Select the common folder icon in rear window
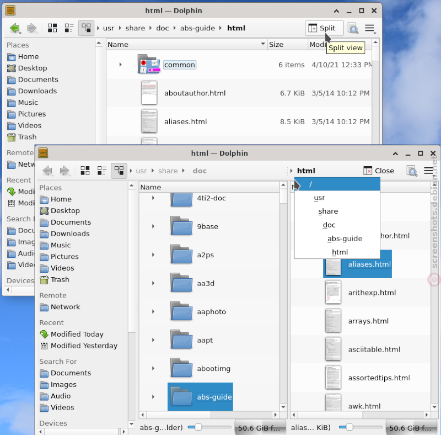This screenshot has width=441, height=435. (149, 65)
